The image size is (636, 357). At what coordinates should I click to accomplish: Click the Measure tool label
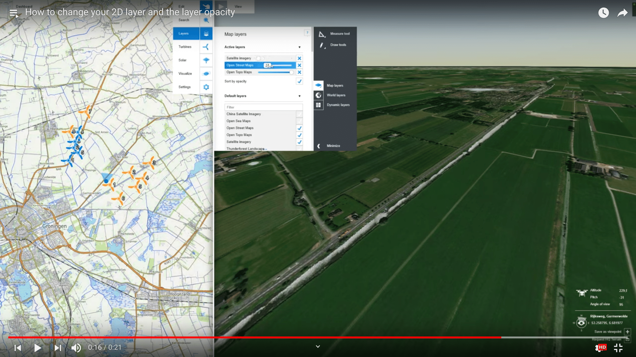[x=340, y=34]
